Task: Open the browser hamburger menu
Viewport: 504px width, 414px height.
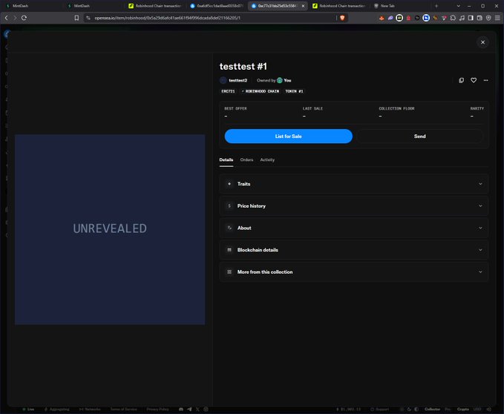Action: [x=497, y=18]
